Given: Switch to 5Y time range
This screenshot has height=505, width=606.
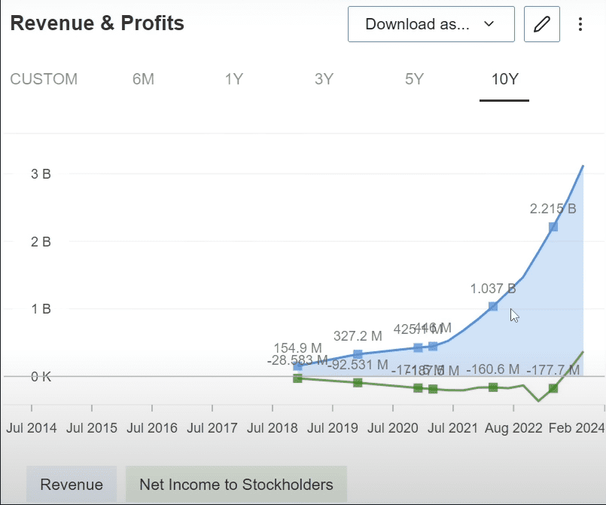Looking at the screenshot, I should 414,79.
